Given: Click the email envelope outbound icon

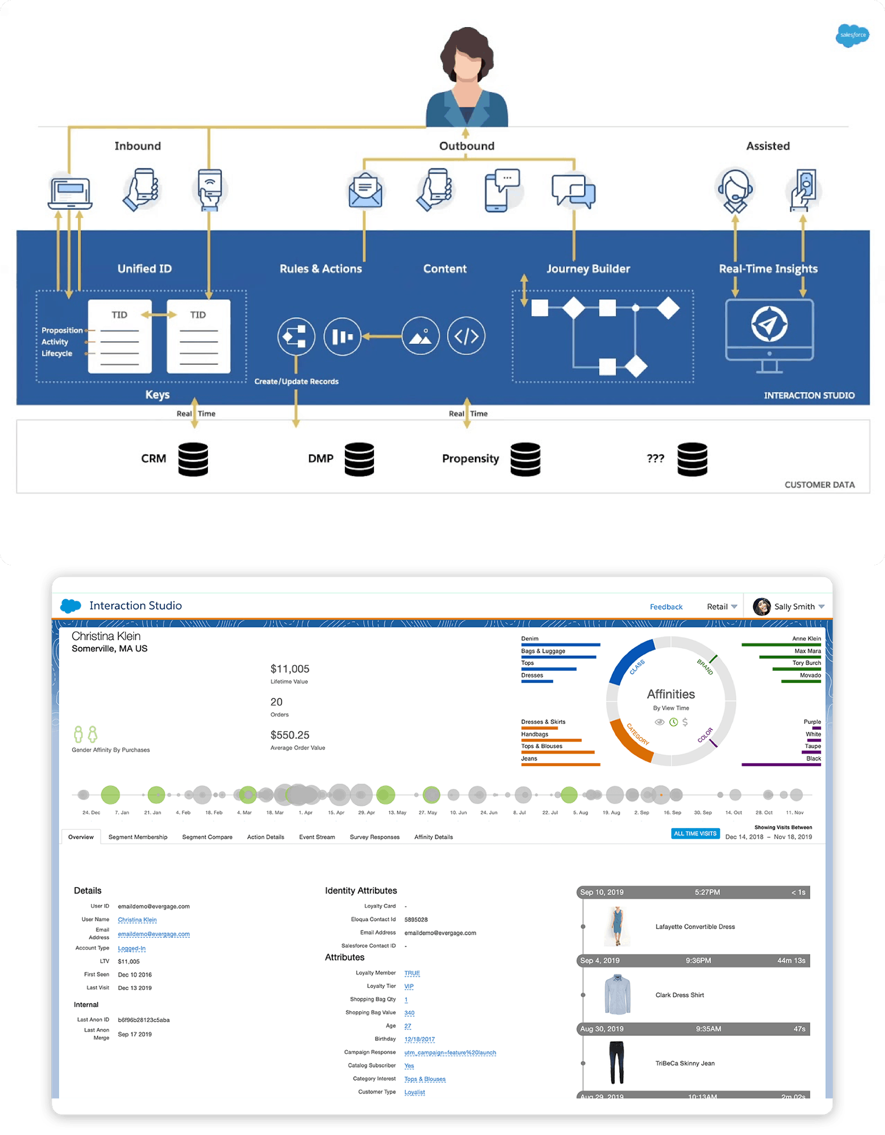Looking at the screenshot, I should tap(365, 190).
